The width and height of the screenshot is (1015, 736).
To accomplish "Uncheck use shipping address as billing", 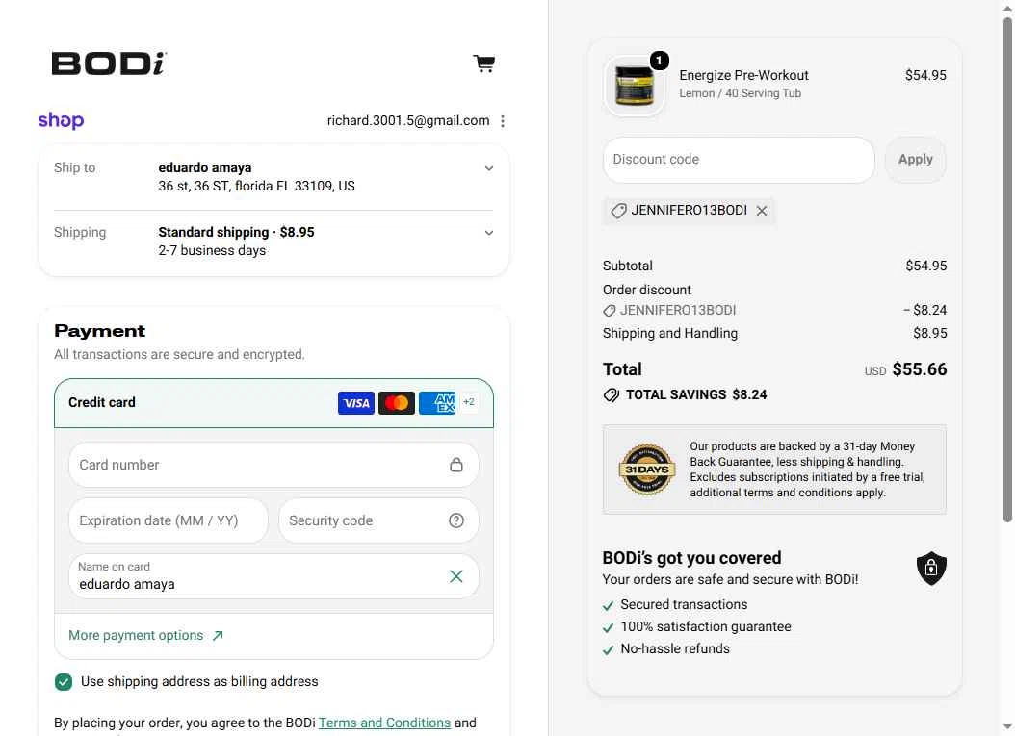I will [x=64, y=682].
